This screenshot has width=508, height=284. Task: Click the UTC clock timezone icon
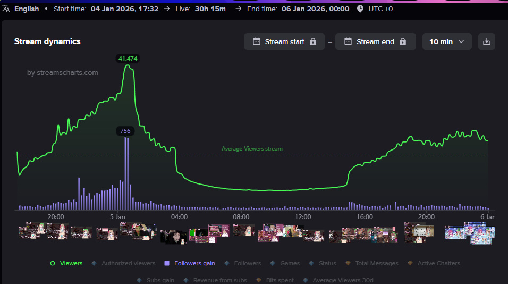click(360, 9)
